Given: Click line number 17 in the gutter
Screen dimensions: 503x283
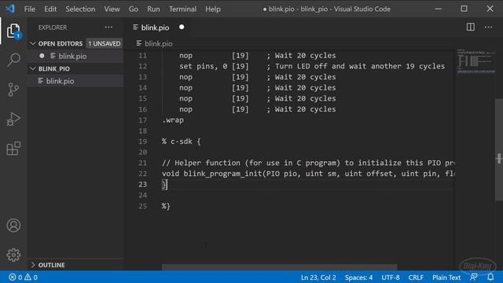Looking at the screenshot, I should point(143,120).
